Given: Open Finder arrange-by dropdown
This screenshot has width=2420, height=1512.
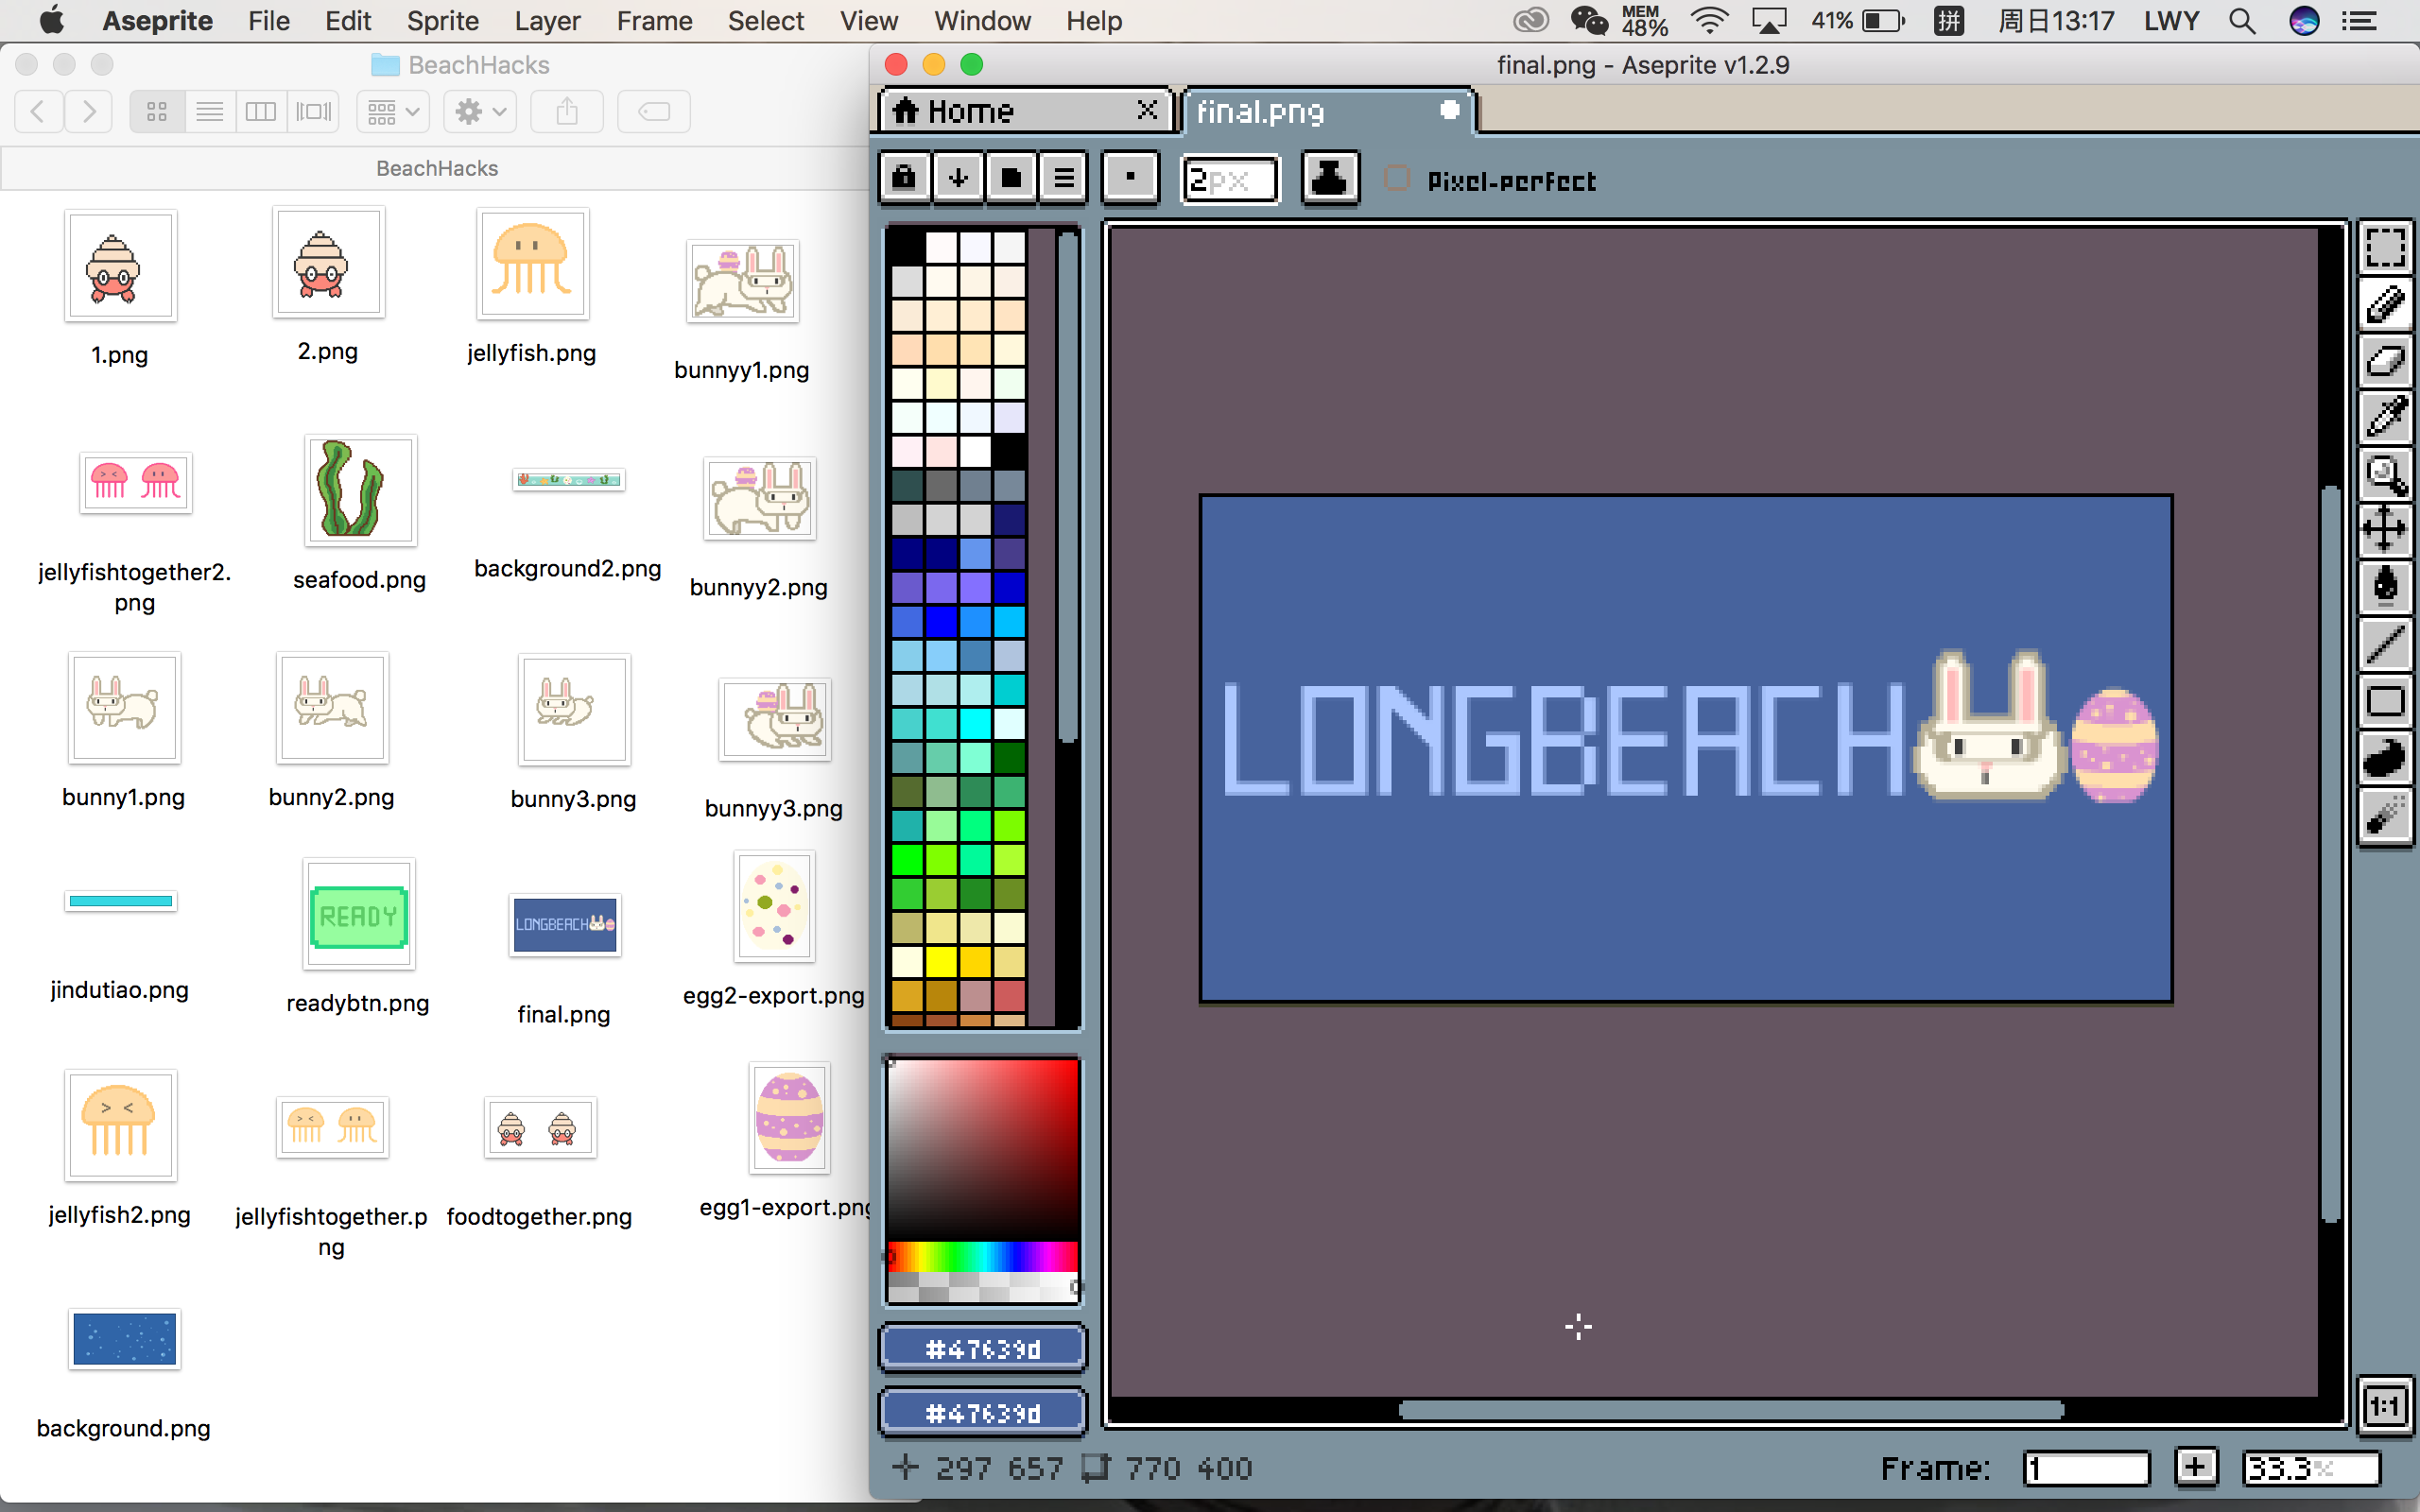Looking at the screenshot, I should pos(393,111).
